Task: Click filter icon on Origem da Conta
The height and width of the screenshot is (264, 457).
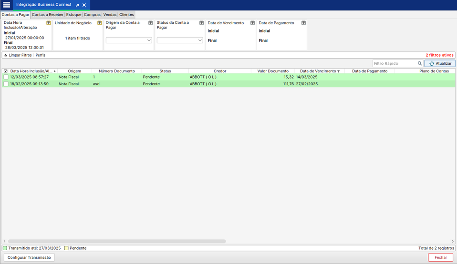Action: pos(150,23)
